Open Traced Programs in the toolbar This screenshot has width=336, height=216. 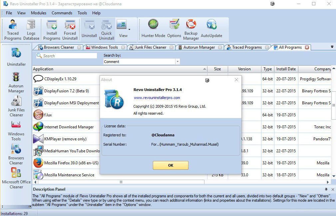click(x=13, y=30)
